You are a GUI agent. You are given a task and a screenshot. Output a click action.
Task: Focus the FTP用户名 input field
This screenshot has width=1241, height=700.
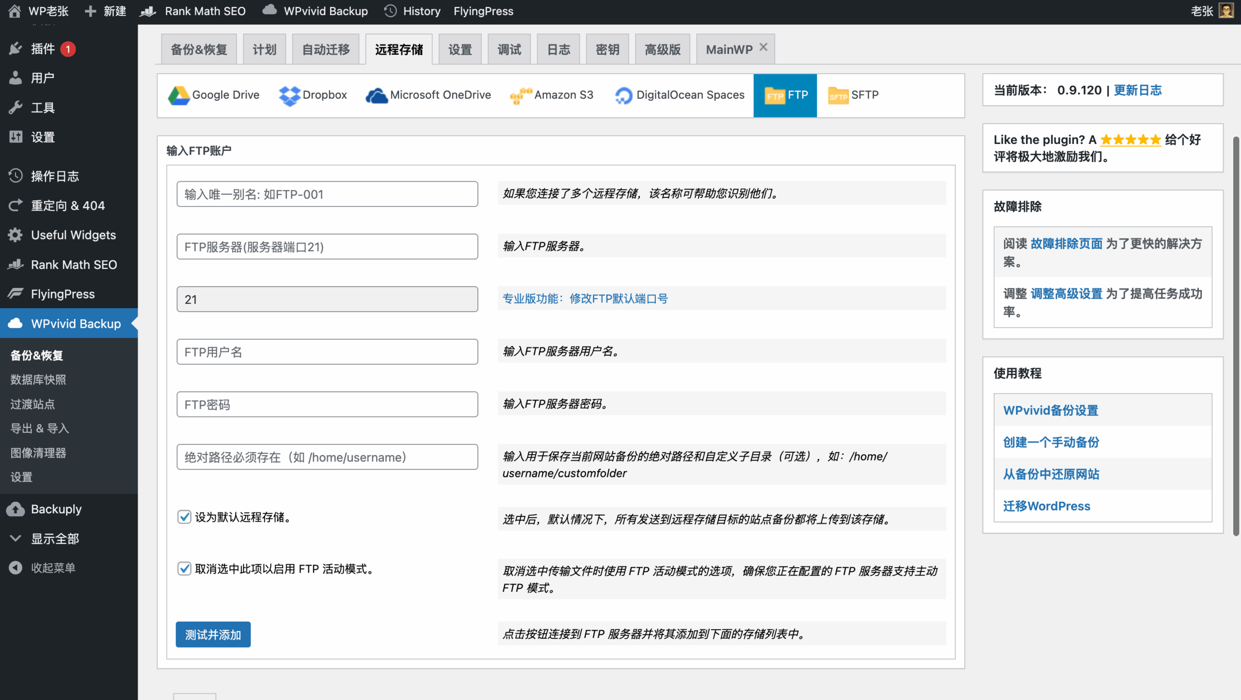[x=327, y=352]
